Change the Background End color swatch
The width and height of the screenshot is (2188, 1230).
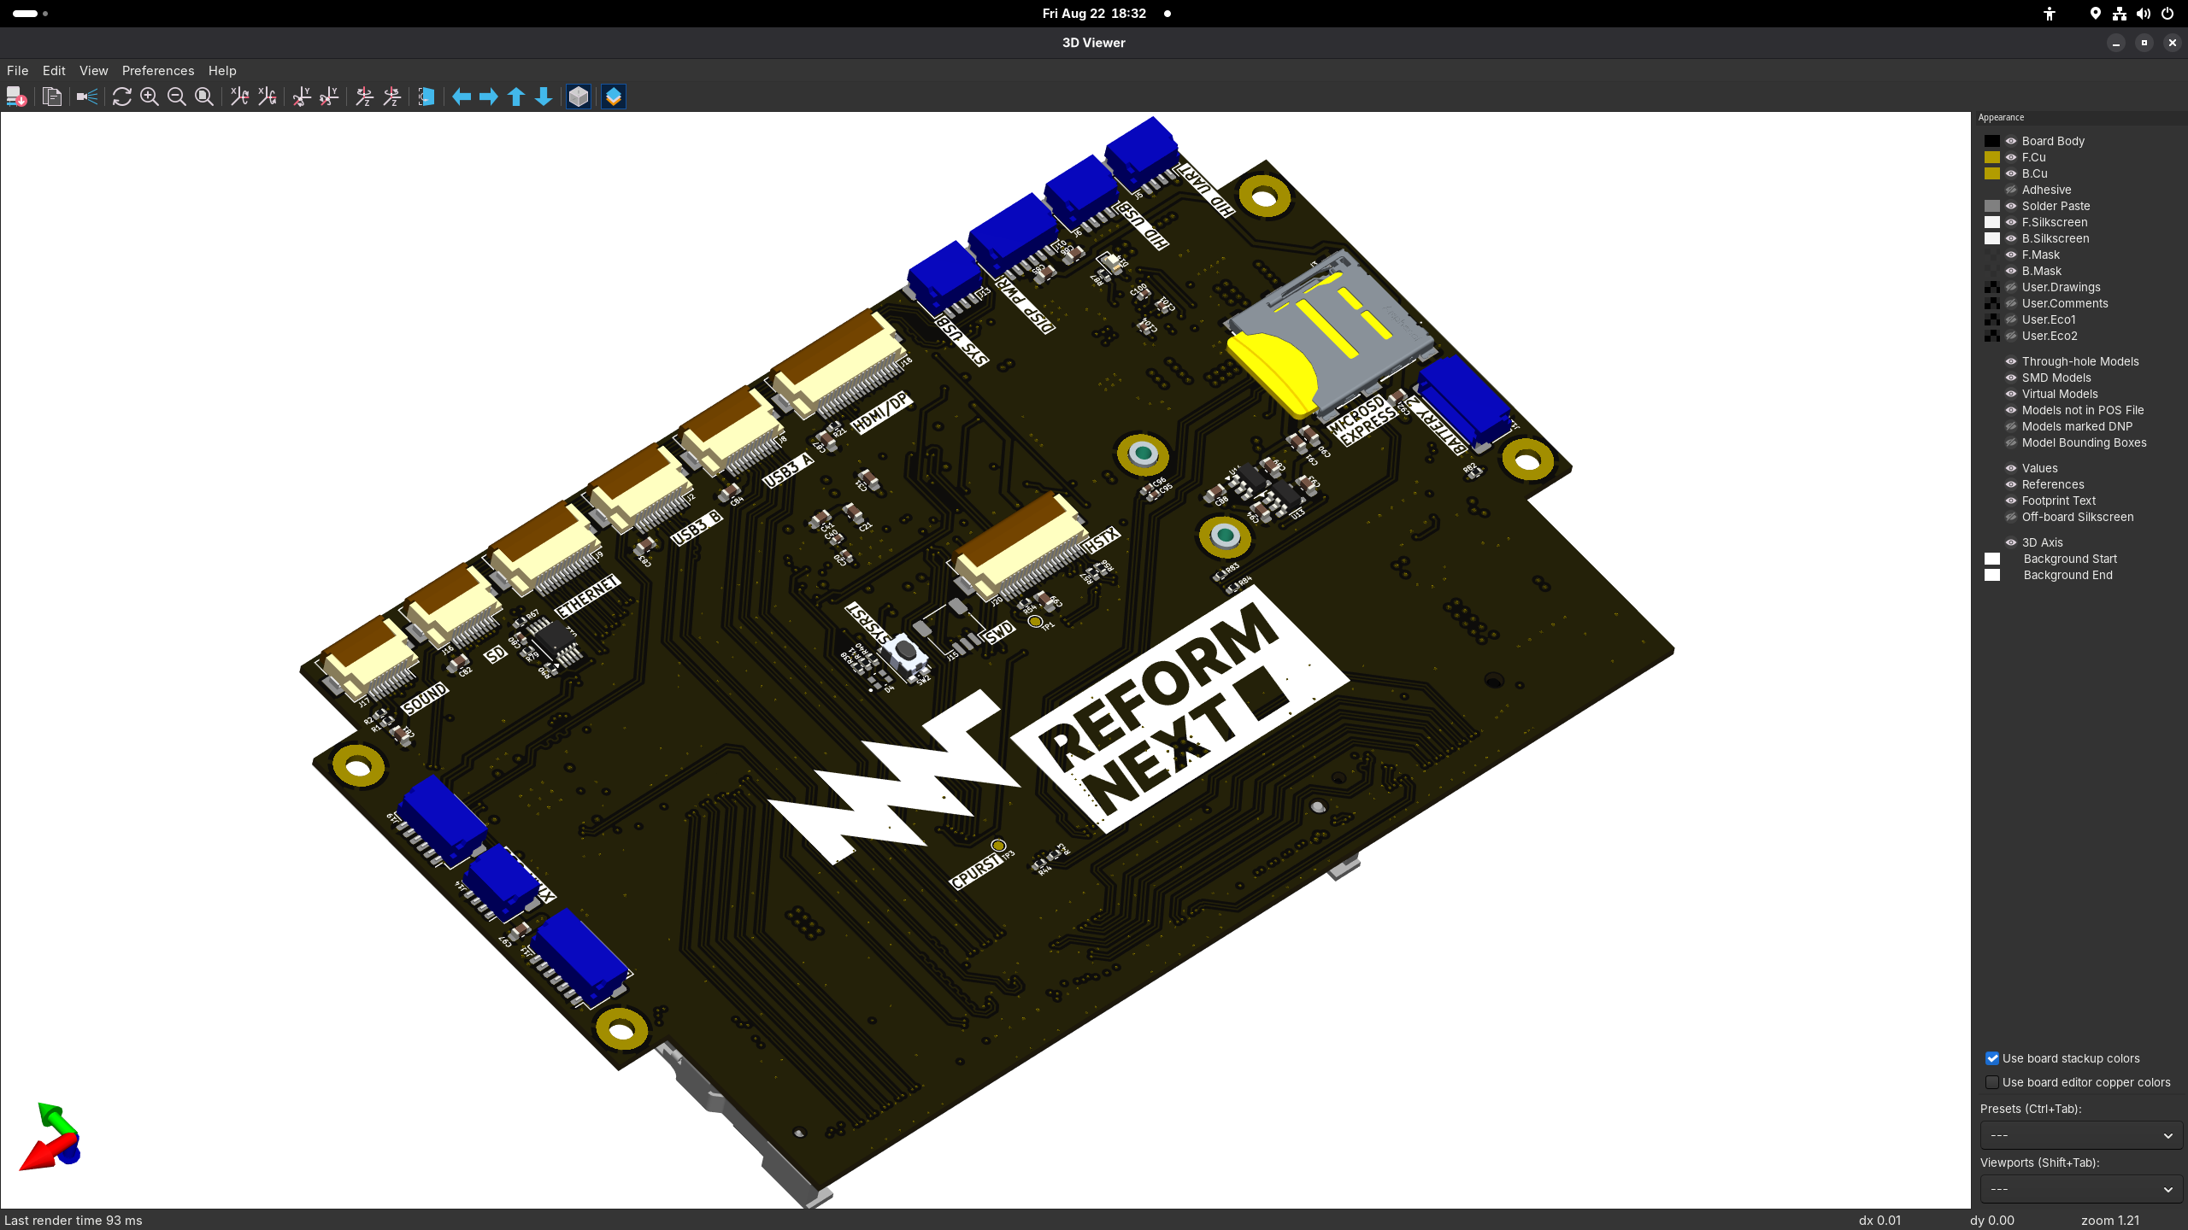(1992, 575)
